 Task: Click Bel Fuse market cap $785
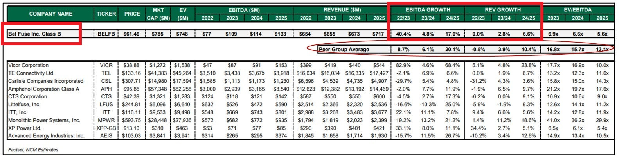click(x=158, y=34)
